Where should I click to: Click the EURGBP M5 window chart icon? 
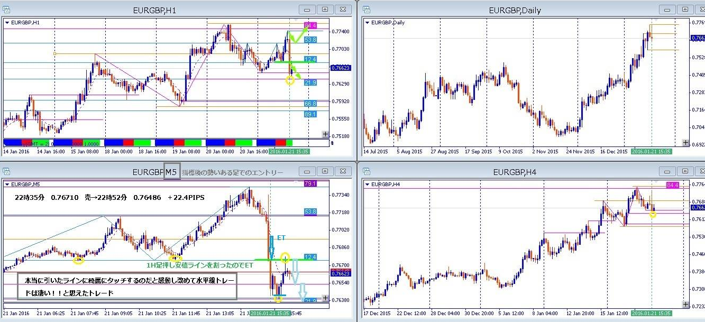(7, 171)
